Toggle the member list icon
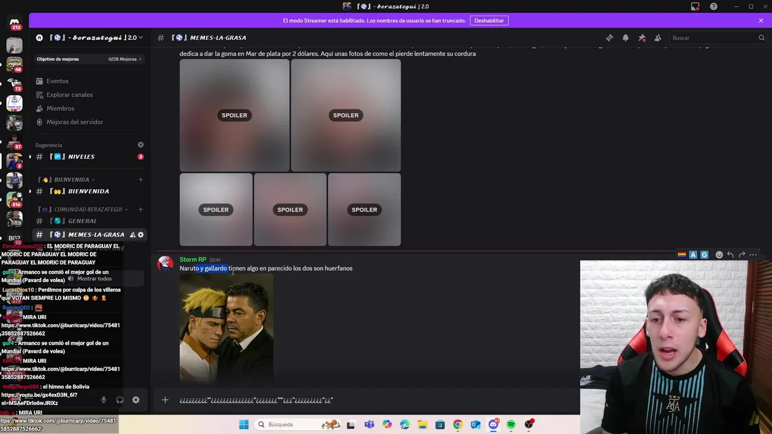The image size is (772, 434). (x=658, y=37)
